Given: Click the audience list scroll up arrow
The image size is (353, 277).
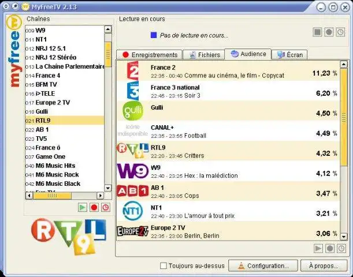Looking at the screenshot, I should click(x=344, y=65).
